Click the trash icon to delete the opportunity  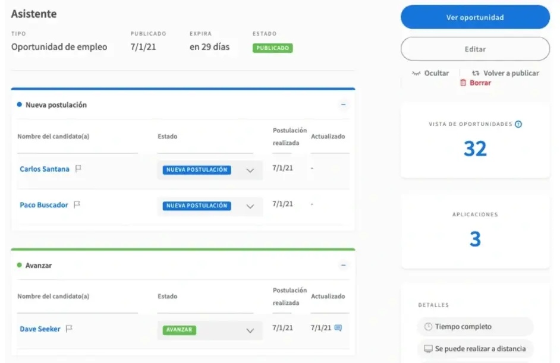[x=463, y=83]
